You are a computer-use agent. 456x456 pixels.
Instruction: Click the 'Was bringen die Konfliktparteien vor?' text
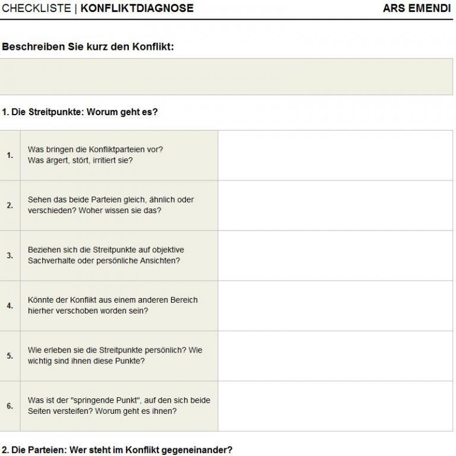tap(96, 150)
